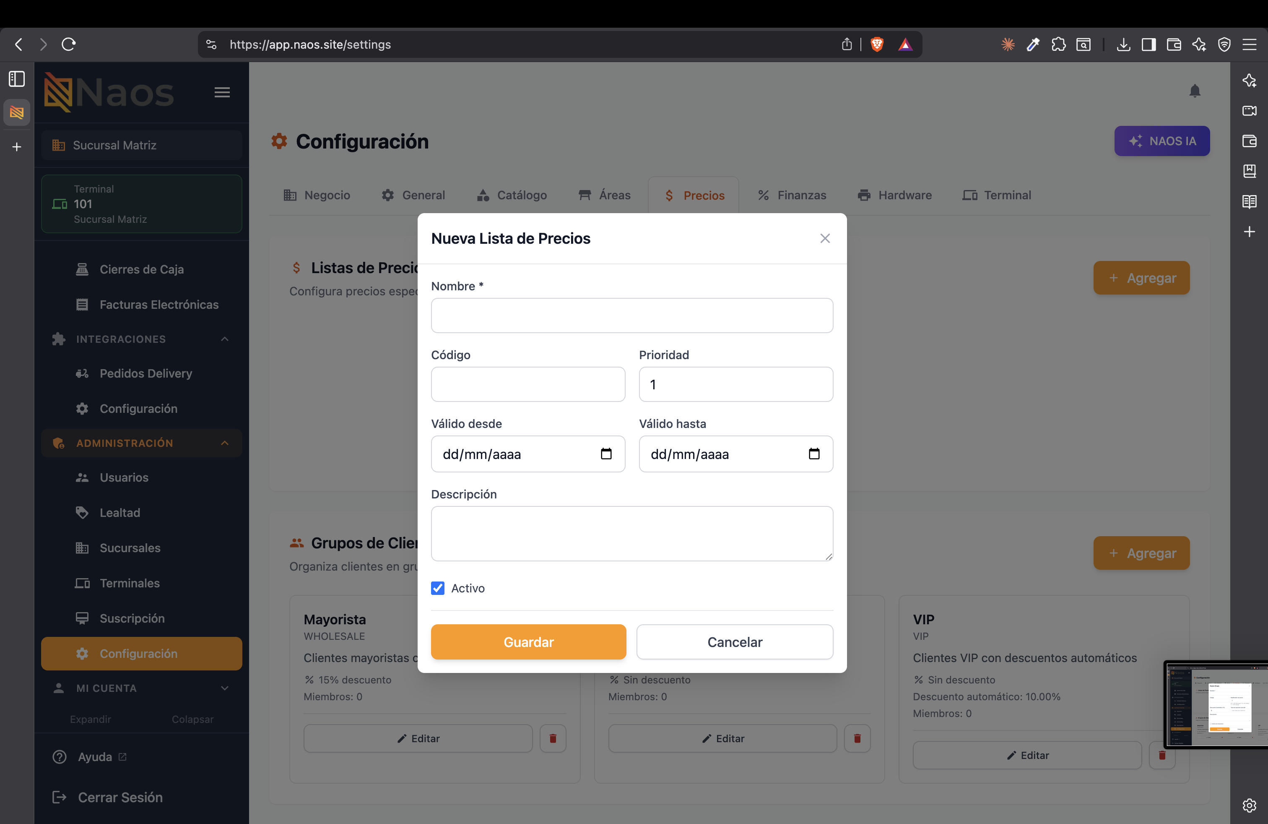Reload the page with refresh icon
Screen dimensions: 1268x824
pyautogui.click(x=69, y=44)
